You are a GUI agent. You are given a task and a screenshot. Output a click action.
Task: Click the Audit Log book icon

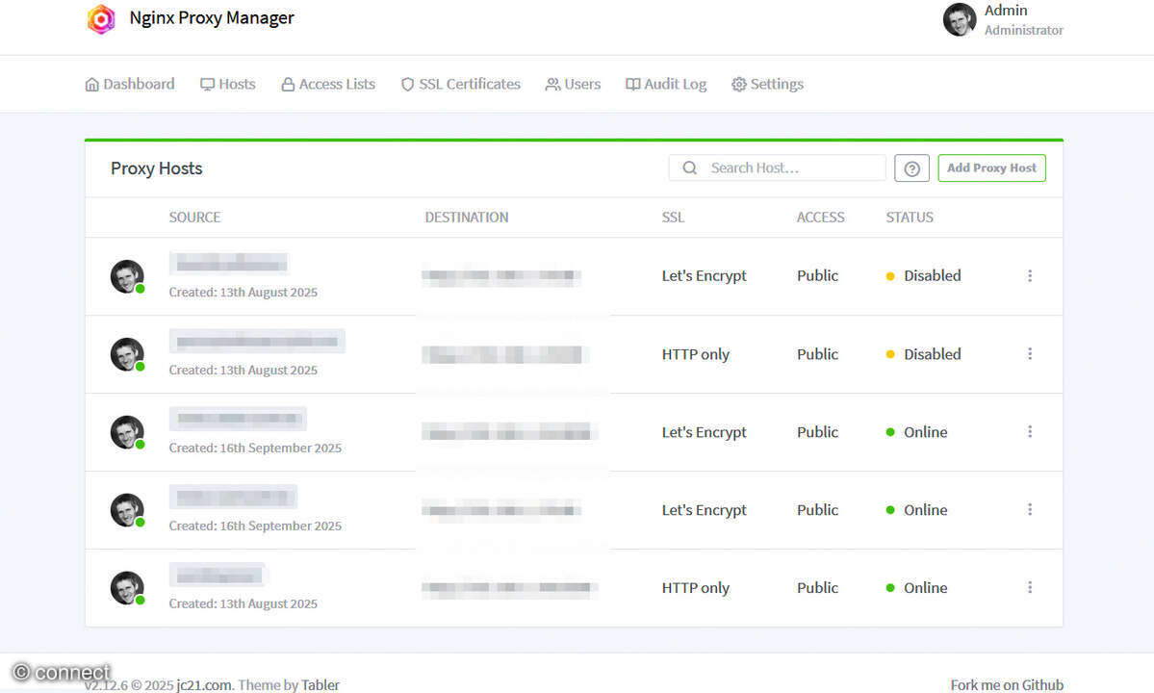pos(632,84)
